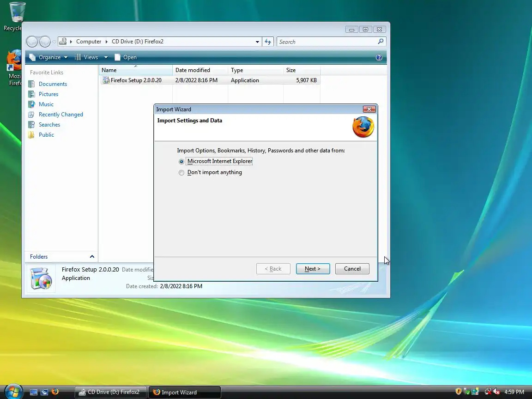Image resolution: width=532 pixels, height=399 pixels.
Task: Sort by the Type column header
Action: (255, 70)
